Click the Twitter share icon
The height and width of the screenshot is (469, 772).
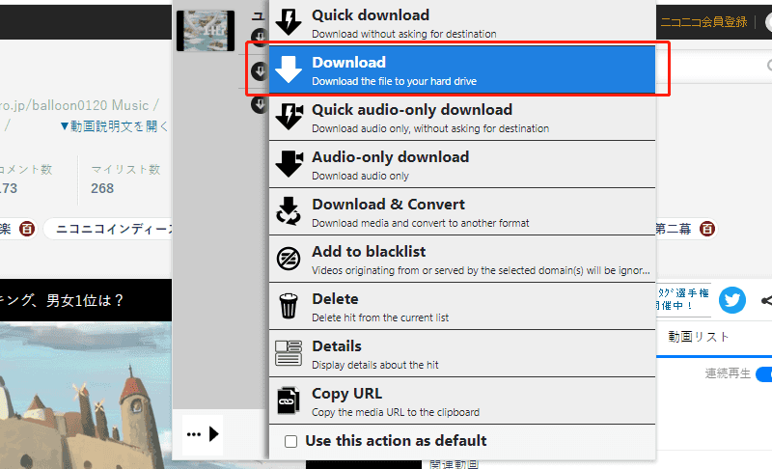[x=732, y=300]
